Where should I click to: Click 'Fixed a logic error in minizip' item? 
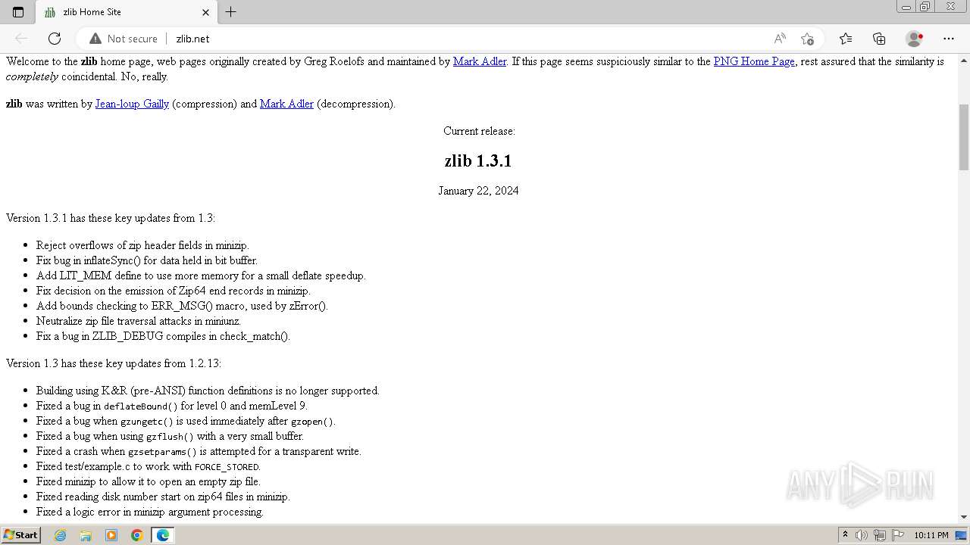pyautogui.click(x=150, y=512)
